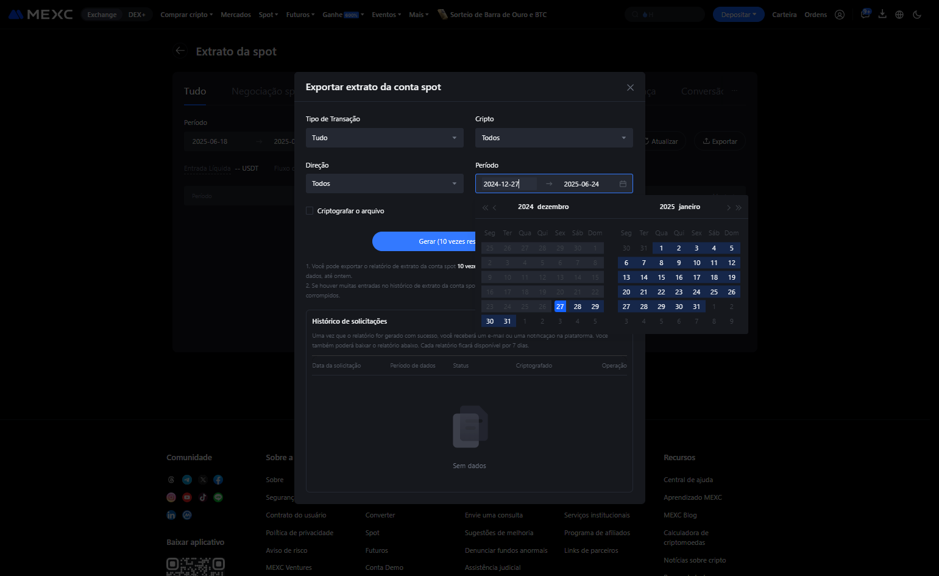Image resolution: width=939 pixels, height=576 pixels.
Task: Open the Mercados menu item
Action: pyautogui.click(x=236, y=15)
